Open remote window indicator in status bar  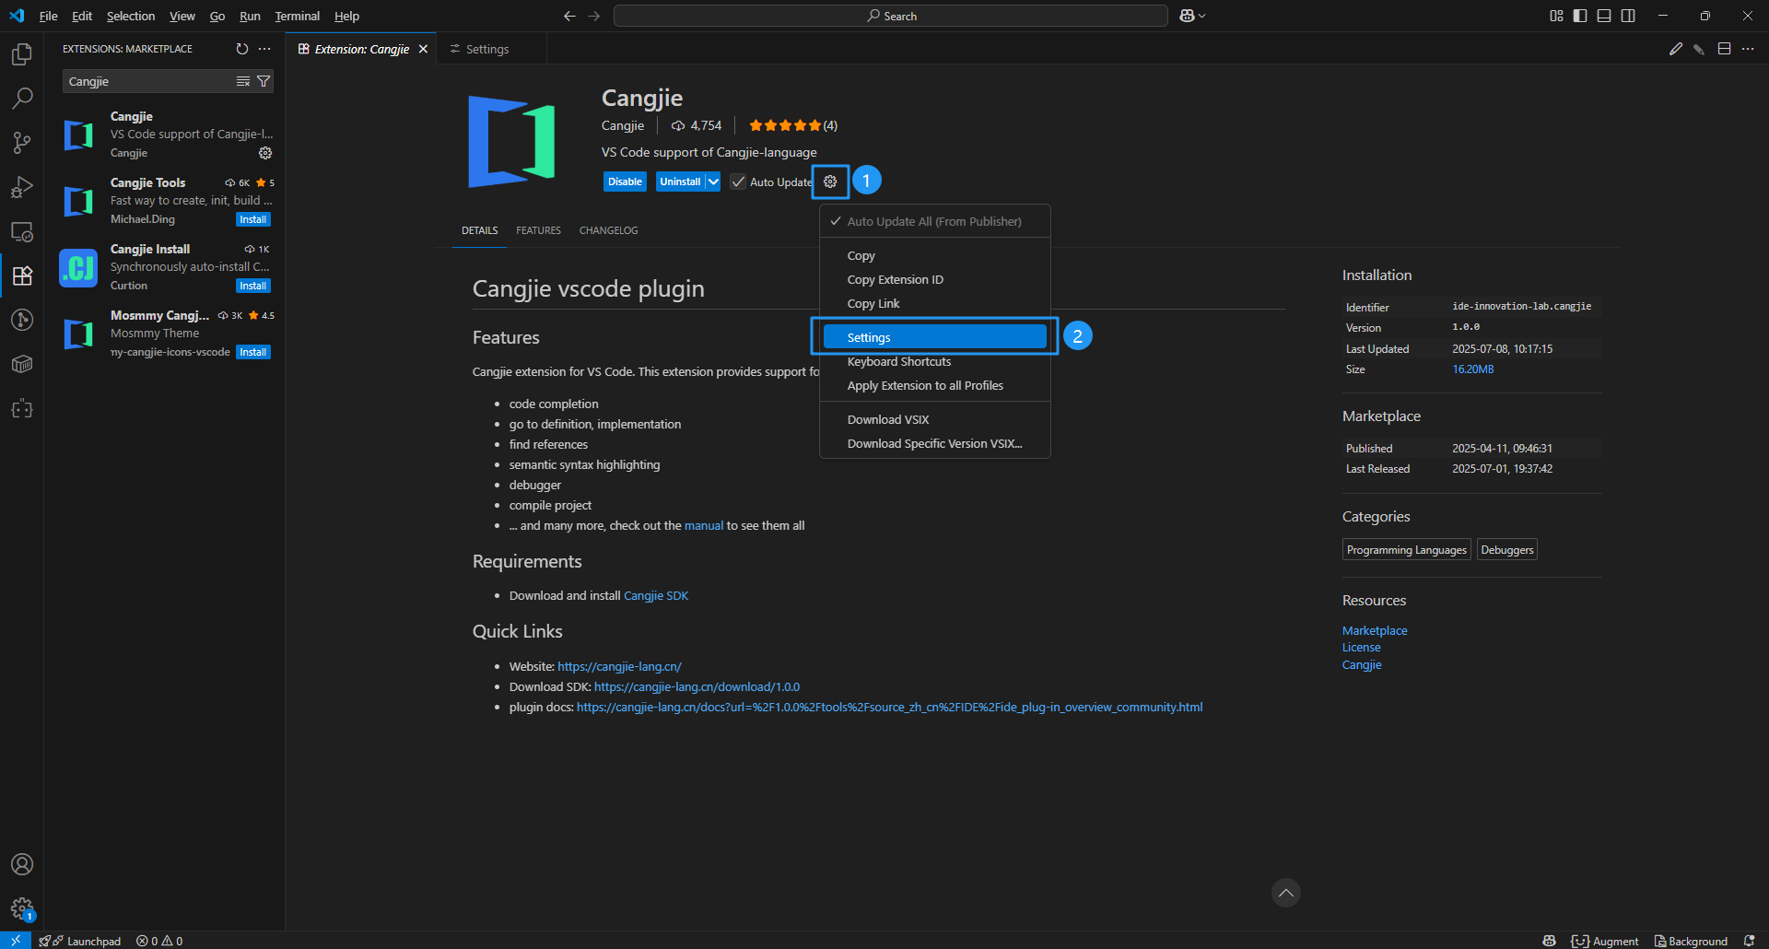pos(16,941)
